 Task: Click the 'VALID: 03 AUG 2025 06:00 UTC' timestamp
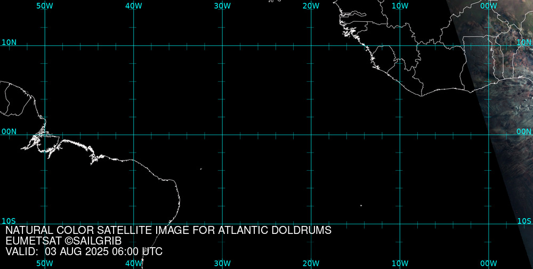(84, 251)
